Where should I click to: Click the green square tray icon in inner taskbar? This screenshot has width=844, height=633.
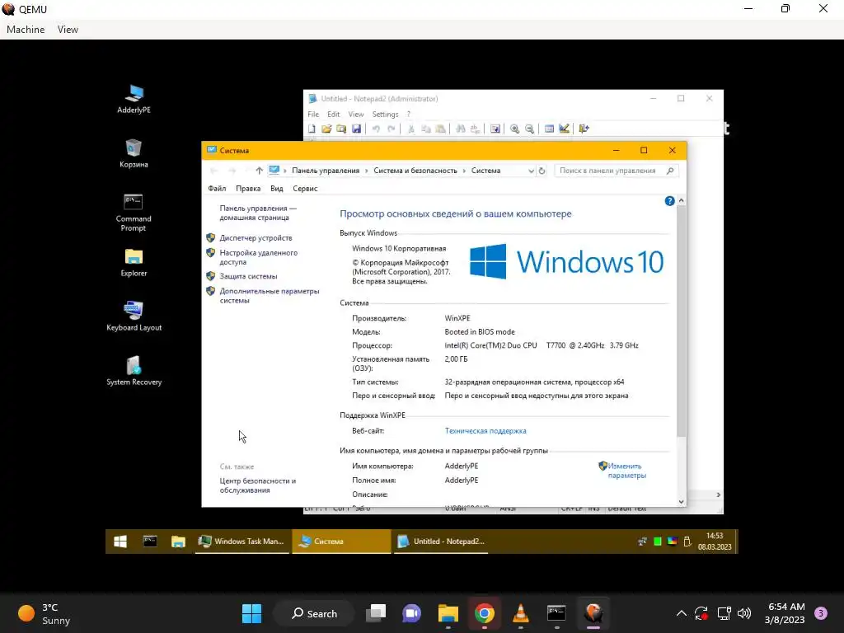(657, 542)
